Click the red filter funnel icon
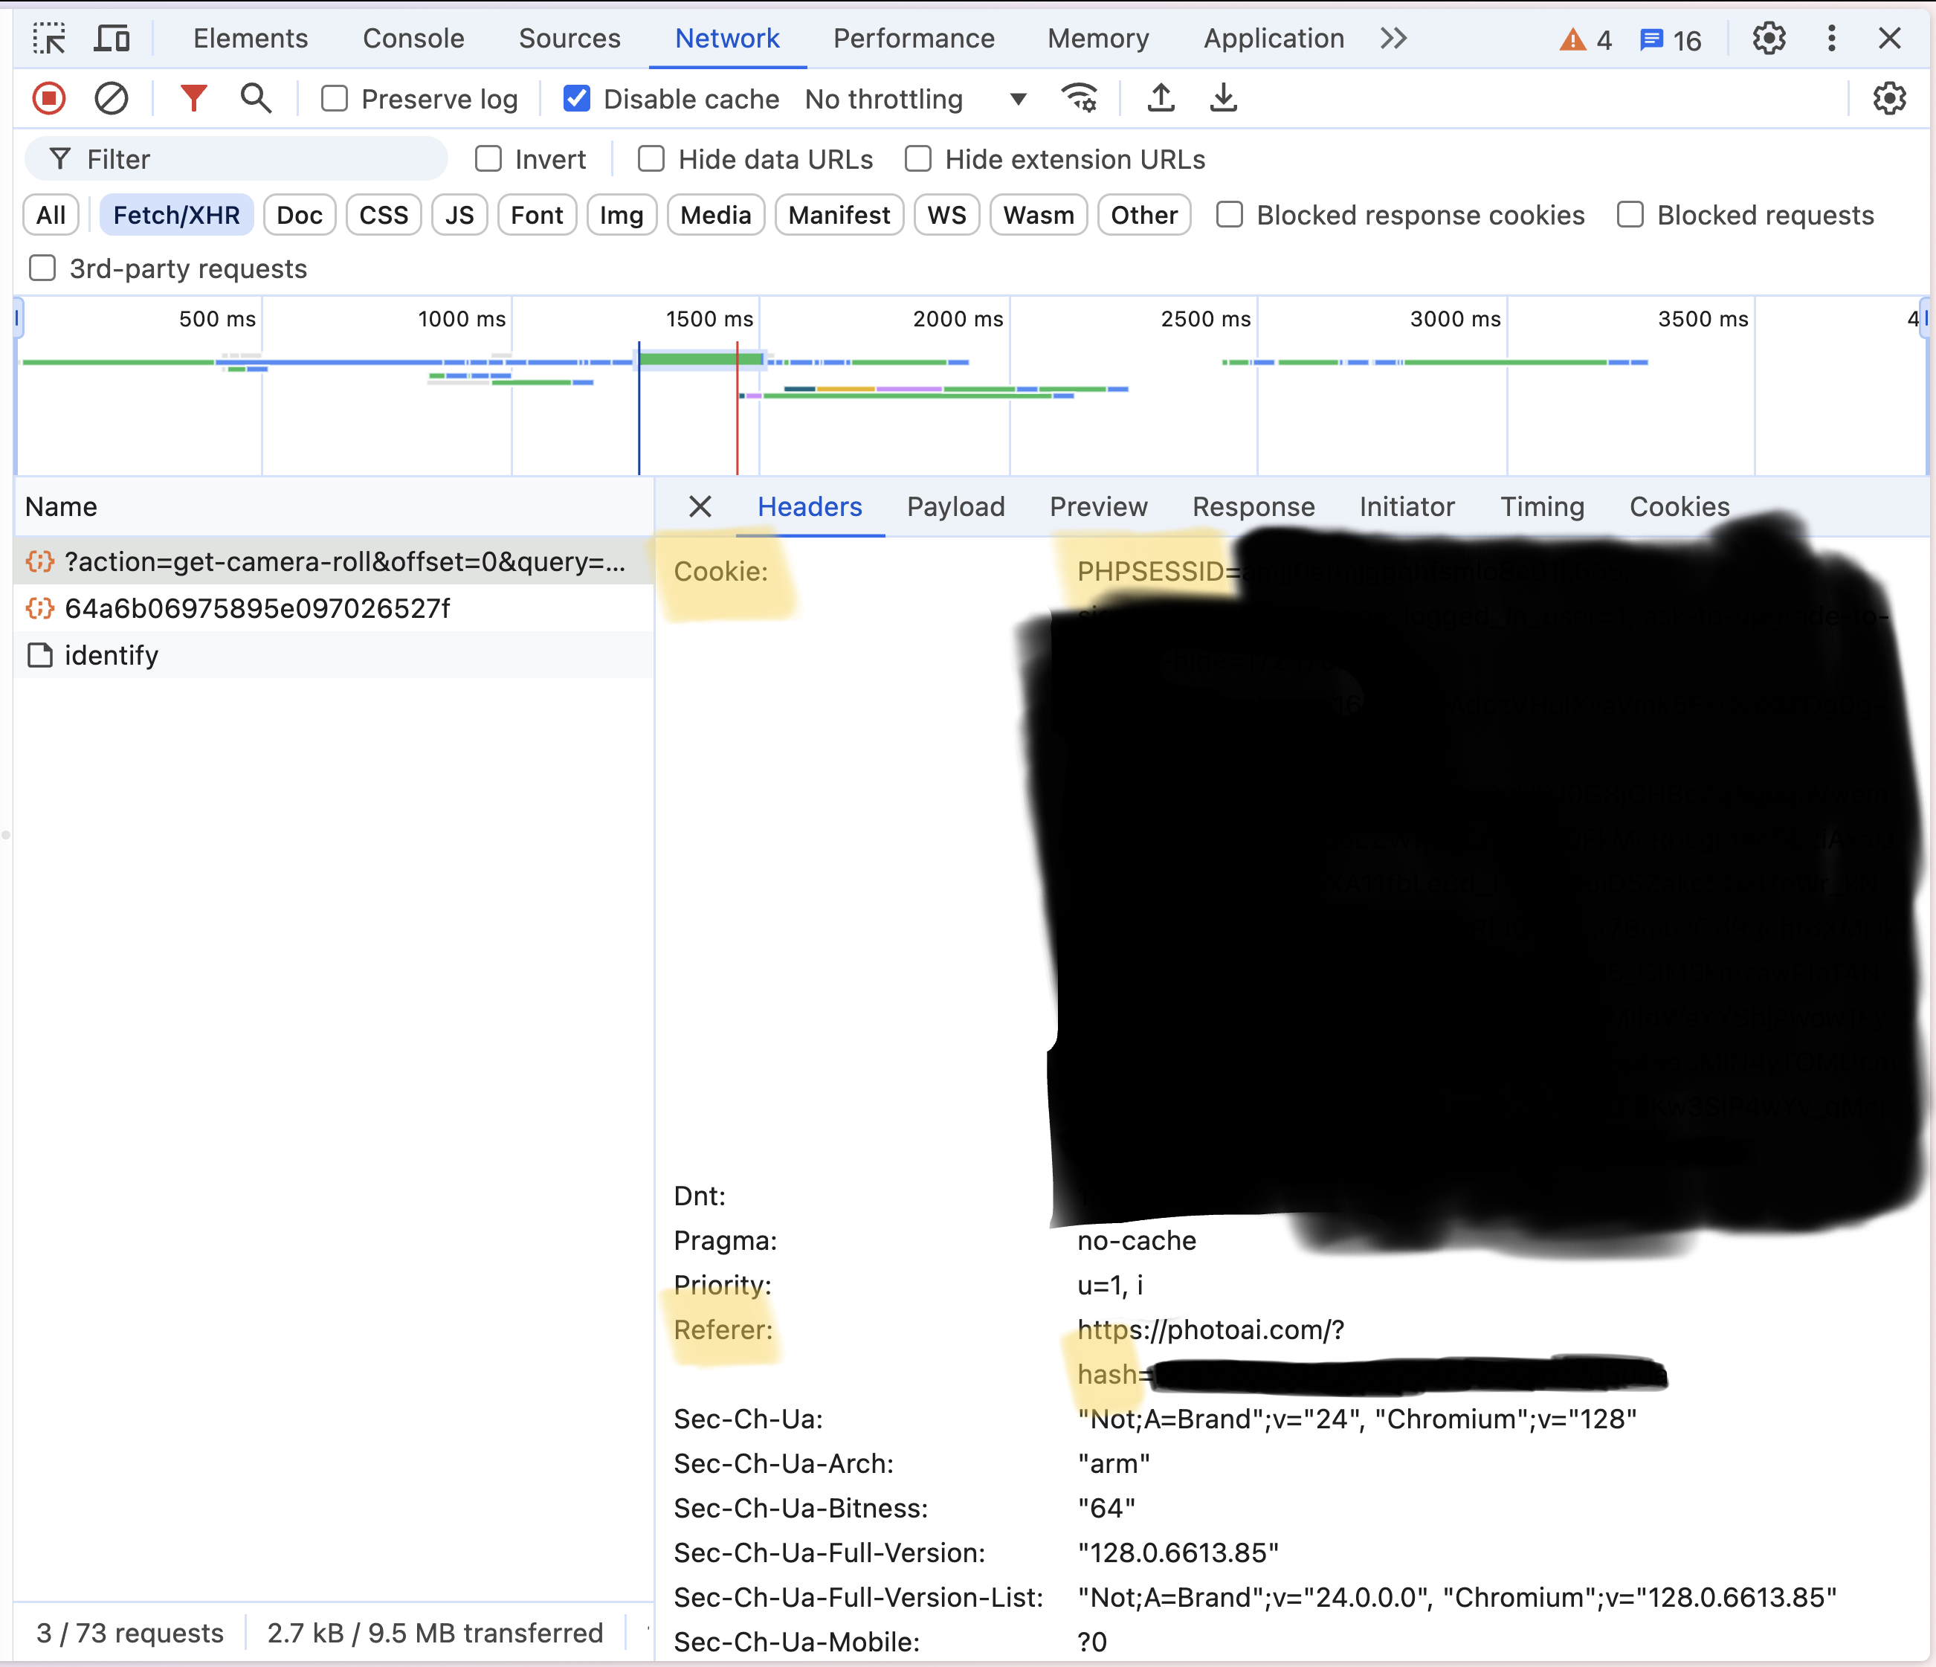Image resolution: width=1936 pixels, height=1667 pixels. 193,98
